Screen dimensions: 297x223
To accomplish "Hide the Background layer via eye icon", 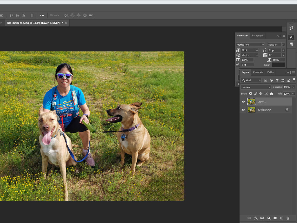I will point(243,110).
